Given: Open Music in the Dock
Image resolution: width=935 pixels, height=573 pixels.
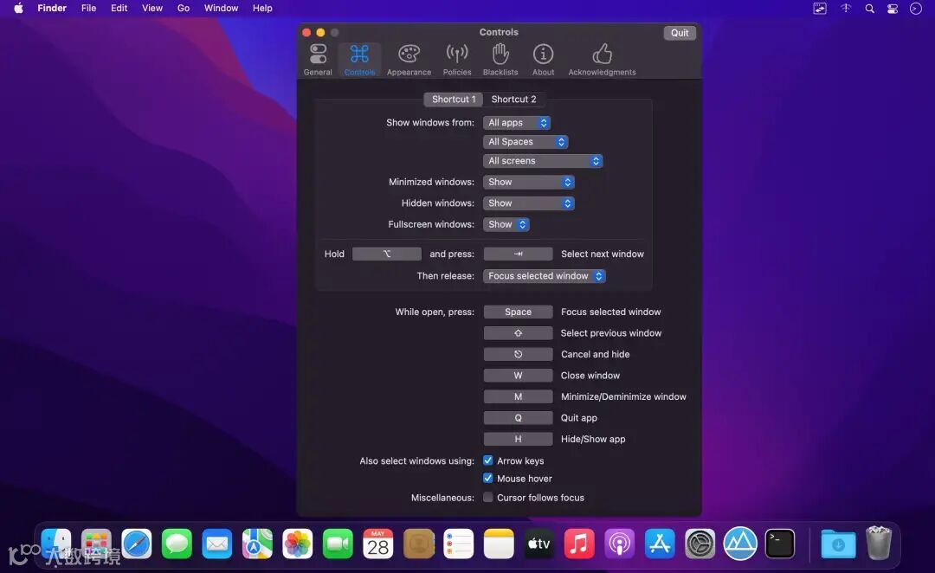Looking at the screenshot, I should tap(579, 544).
